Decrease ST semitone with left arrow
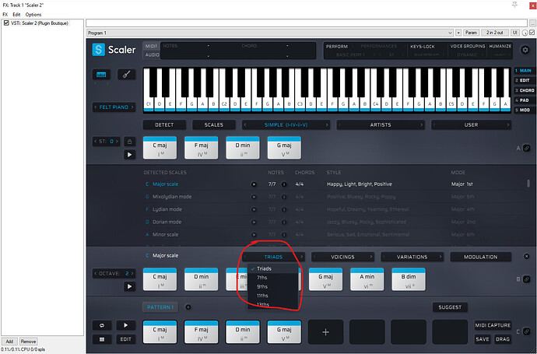This screenshot has height=354, width=537. coord(96,141)
